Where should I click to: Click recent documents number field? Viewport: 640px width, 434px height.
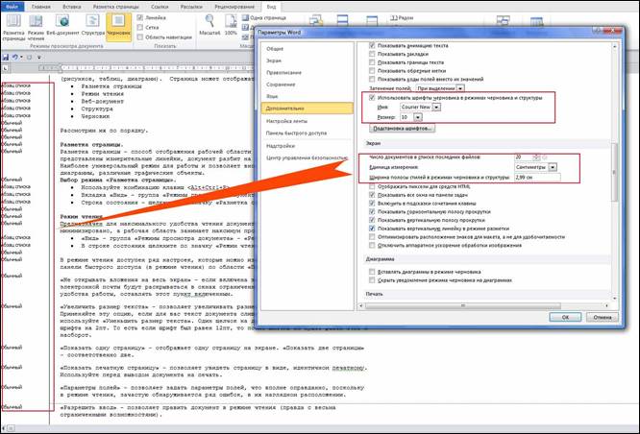point(524,157)
